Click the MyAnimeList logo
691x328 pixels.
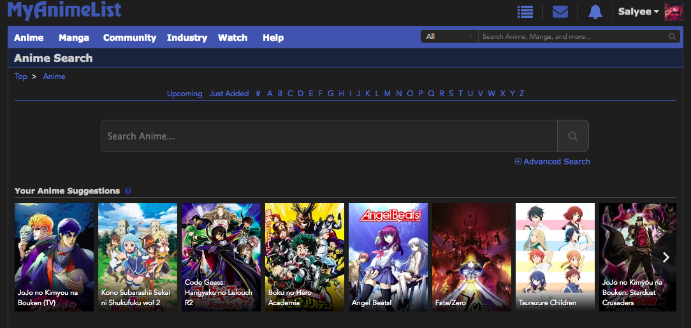point(64,10)
